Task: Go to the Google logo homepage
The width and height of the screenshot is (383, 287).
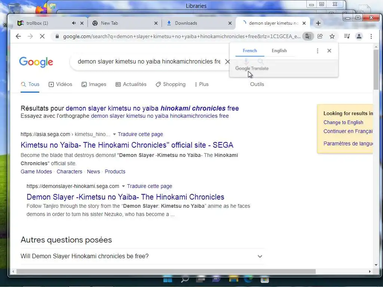Action: (36, 62)
